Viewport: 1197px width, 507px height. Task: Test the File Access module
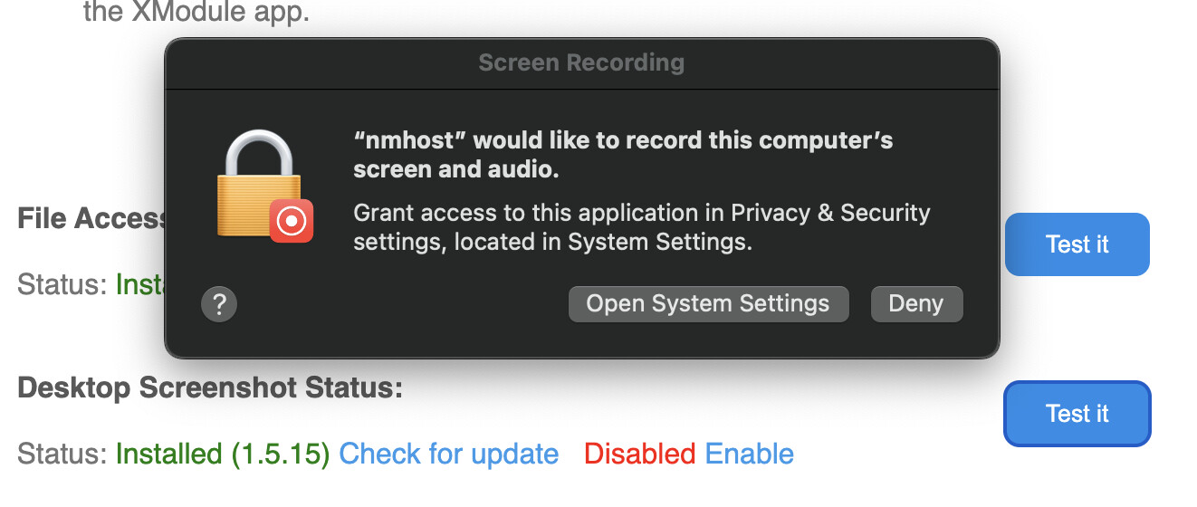tap(1077, 244)
